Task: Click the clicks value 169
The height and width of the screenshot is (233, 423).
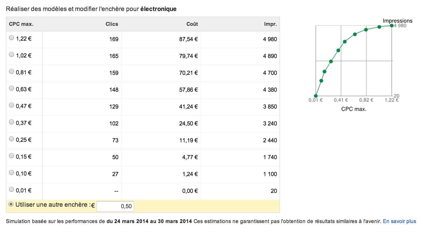Action: point(114,39)
